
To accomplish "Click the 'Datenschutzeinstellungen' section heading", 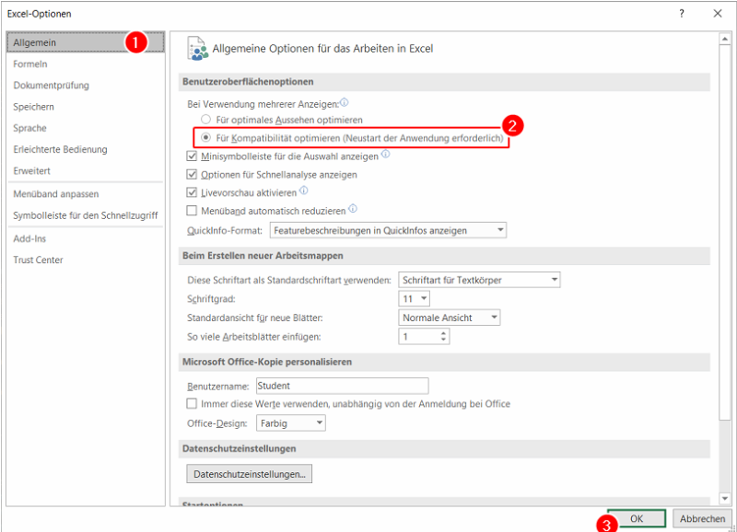I will [240, 448].
